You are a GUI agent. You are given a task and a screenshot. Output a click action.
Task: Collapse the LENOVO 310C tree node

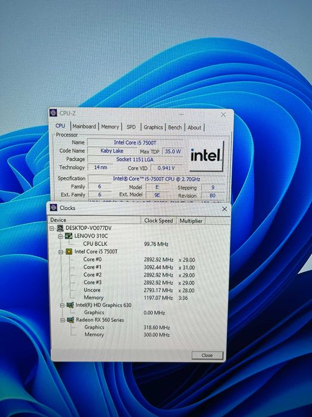(x=61, y=236)
